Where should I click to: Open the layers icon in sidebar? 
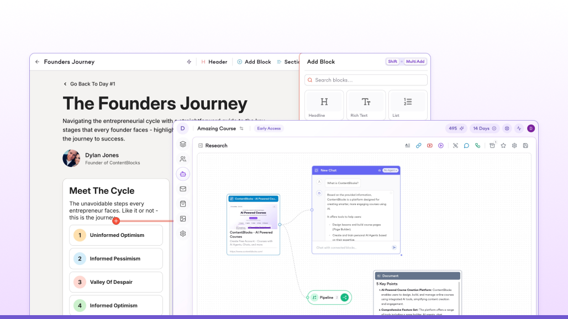pyautogui.click(x=183, y=144)
